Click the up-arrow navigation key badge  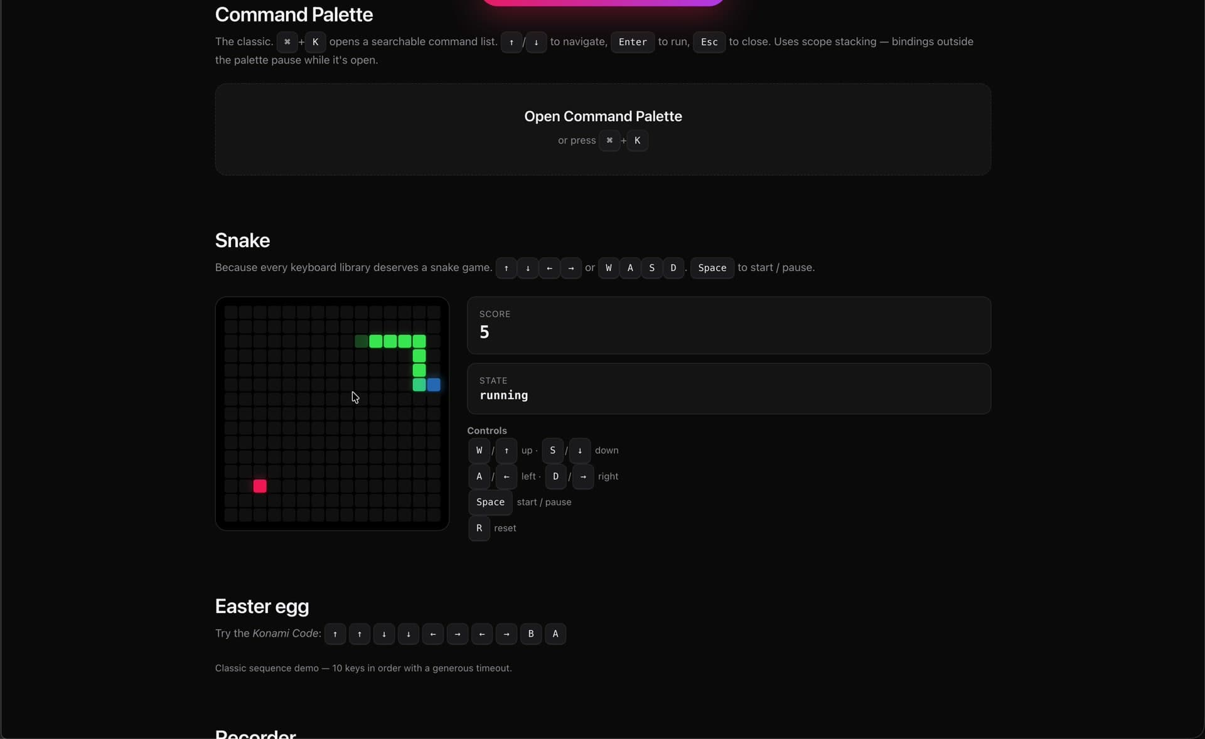511,42
